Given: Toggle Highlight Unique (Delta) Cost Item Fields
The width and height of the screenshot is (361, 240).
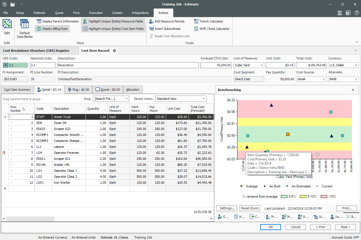Looking at the screenshot, I should (113, 29).
